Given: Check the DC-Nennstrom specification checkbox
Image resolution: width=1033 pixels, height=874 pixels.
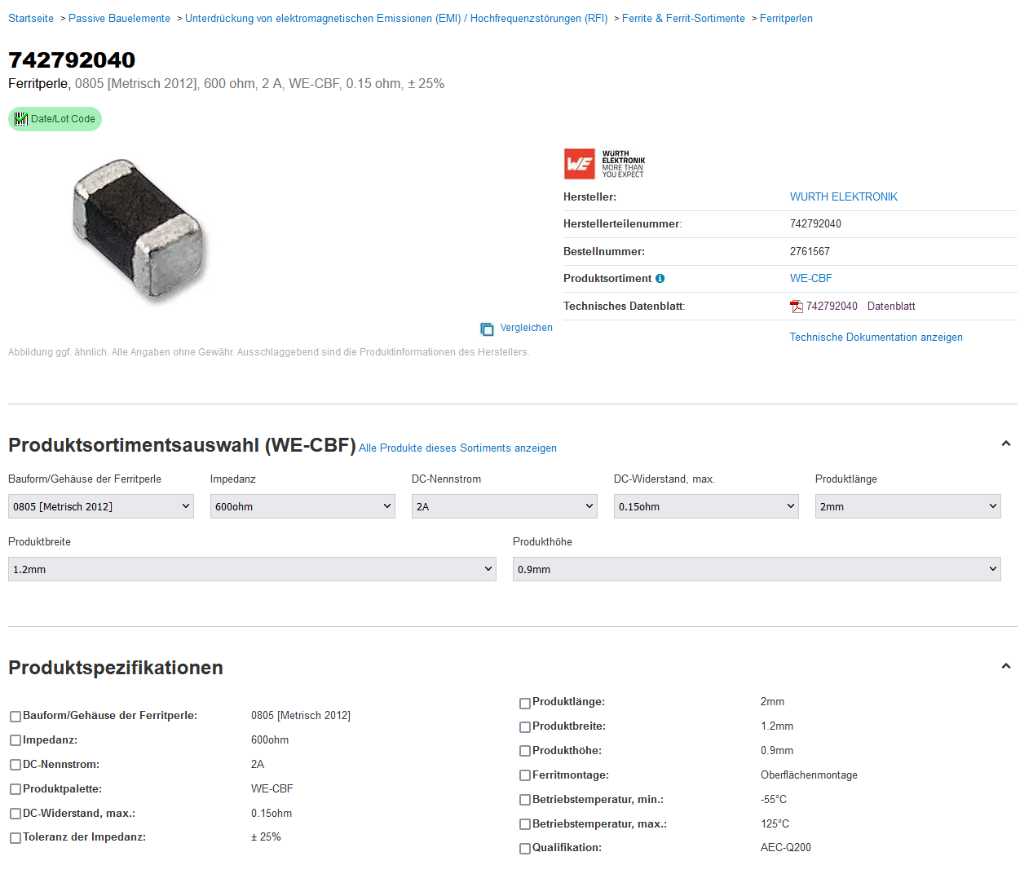Looking at the screenshot, I should [15, 766].
